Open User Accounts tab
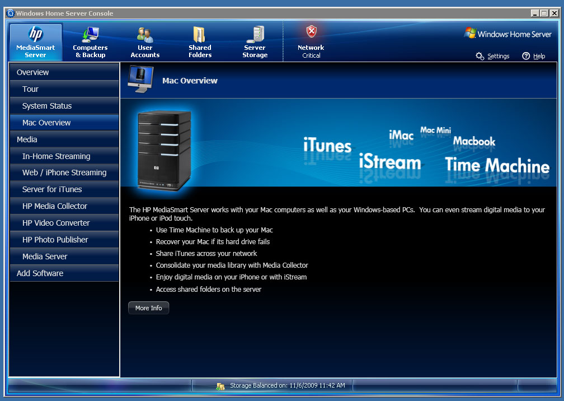Image resolution: width=564 pixels, height=401 pixels. [145, 42]
